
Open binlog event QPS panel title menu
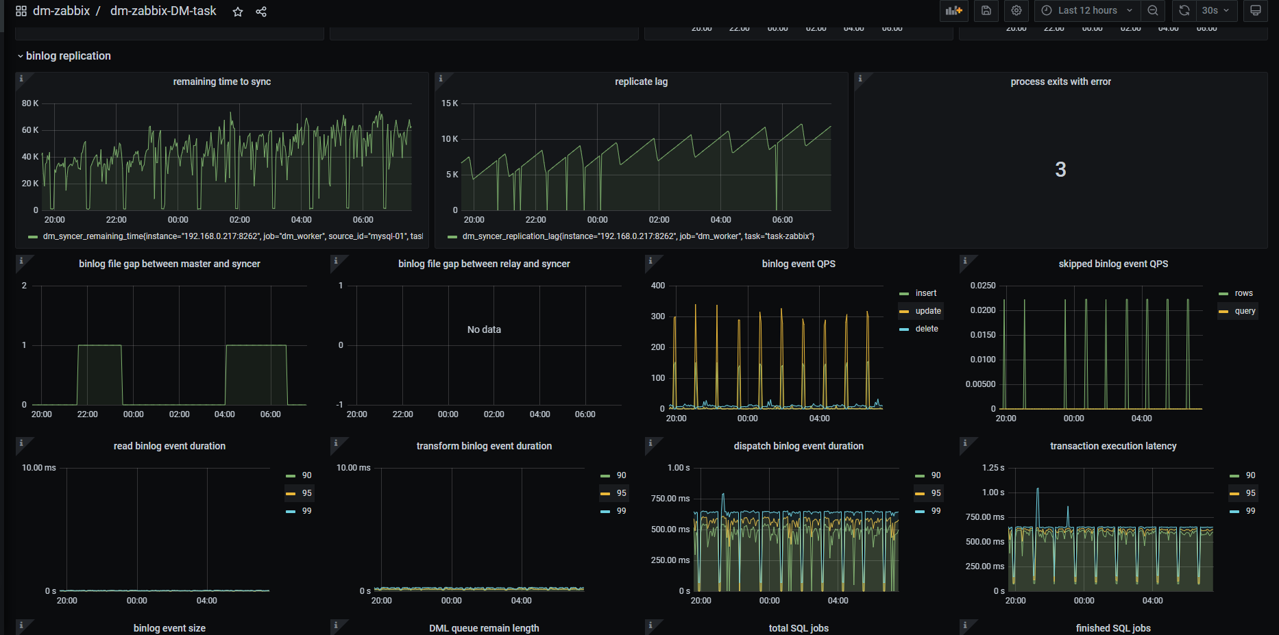(x=799, y=264)
